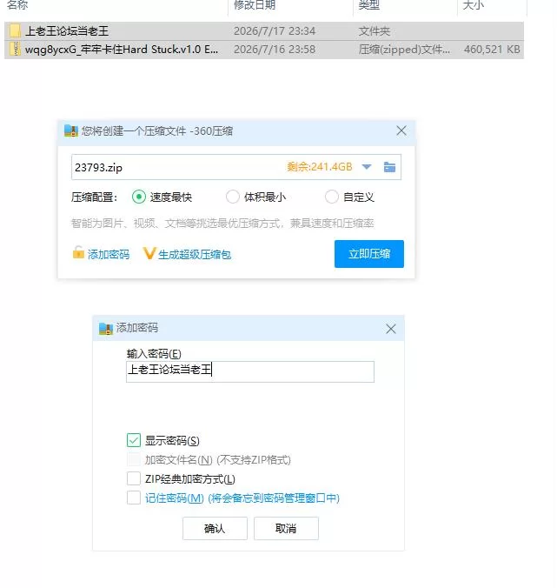Click the yellow lock icon beside 添加密码
Image resolution: width=557 pixels, height=588 pixels.
78,252
